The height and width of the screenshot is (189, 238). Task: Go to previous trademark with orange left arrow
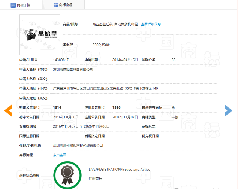click(8, 110)
